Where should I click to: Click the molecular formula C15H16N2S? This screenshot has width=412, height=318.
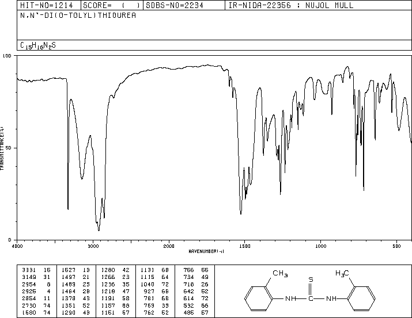tap(38, 45)
